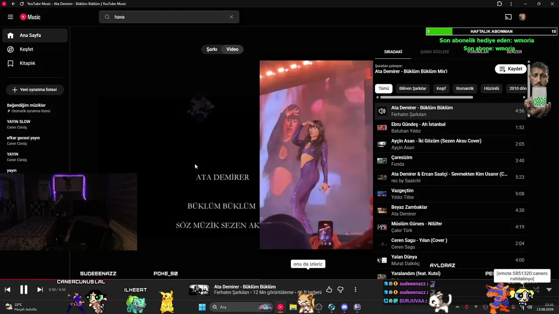Open the taskbar clock and date
The height and width of the screenshot is (314, 559).
point(545,307)
